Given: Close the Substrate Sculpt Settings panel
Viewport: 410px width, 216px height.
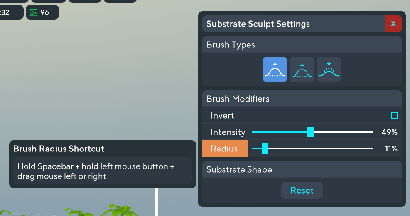Looking at the screenshot, I should tap(393, 24).
